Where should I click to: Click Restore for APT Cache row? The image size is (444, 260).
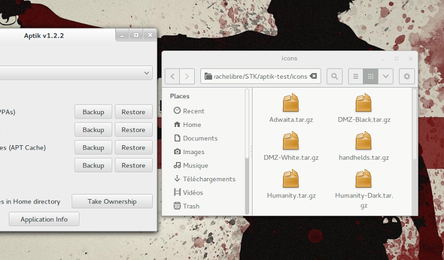click(x=133, y=147)
